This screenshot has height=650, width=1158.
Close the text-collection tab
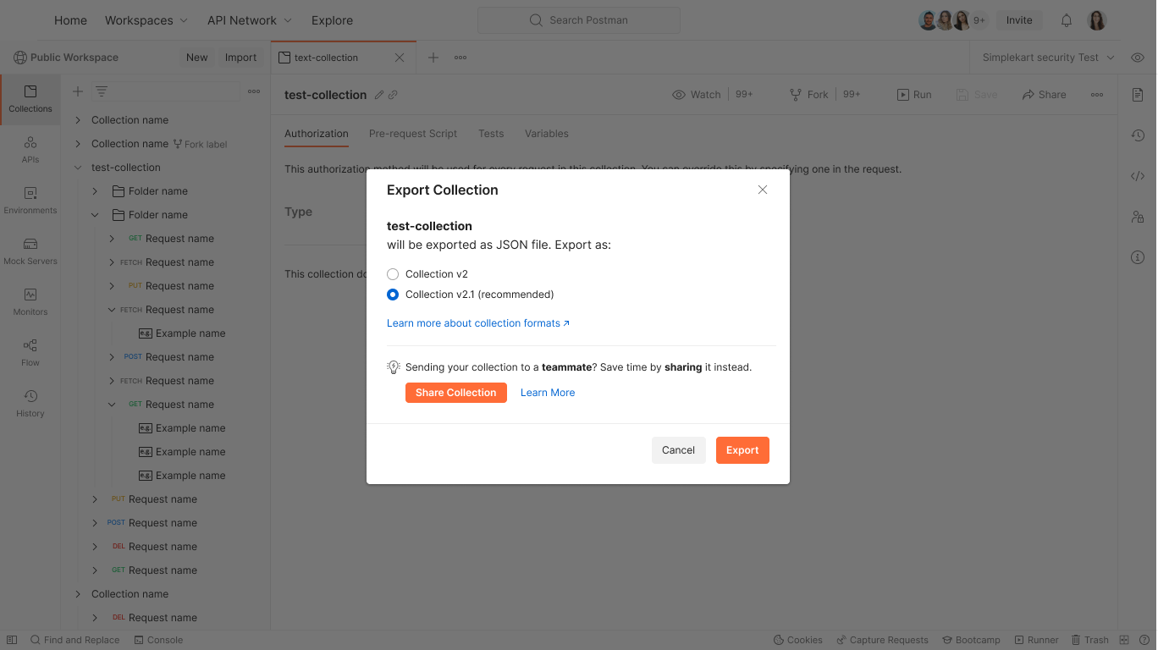[x=400, y=58]
